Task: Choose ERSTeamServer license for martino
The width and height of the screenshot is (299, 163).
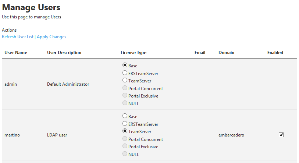Action: (125, 124)
